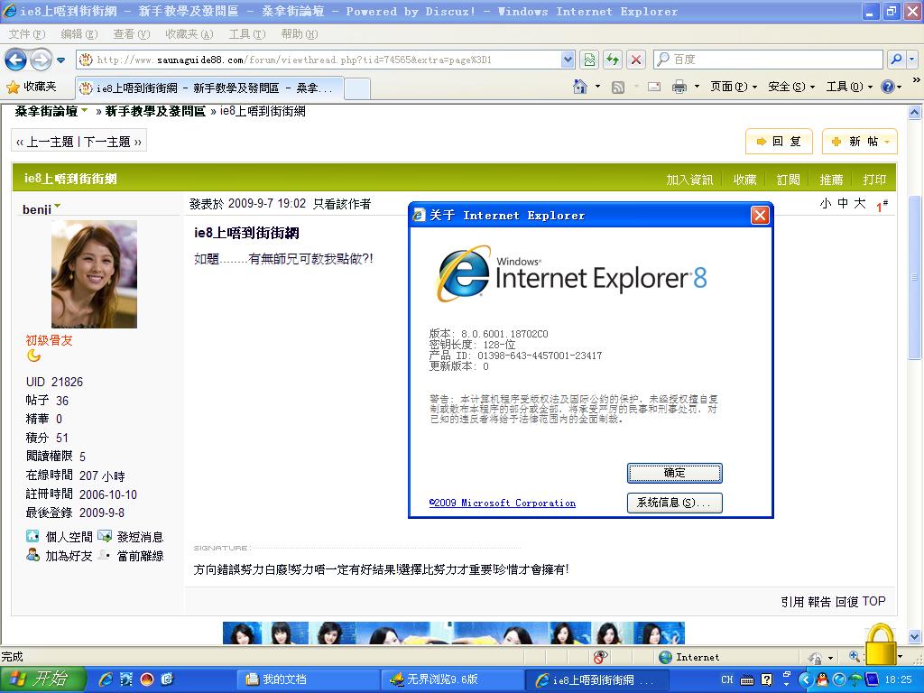924x693 pixels.
Task: Open a new empty tab
Action: click(x=357, y=88)
